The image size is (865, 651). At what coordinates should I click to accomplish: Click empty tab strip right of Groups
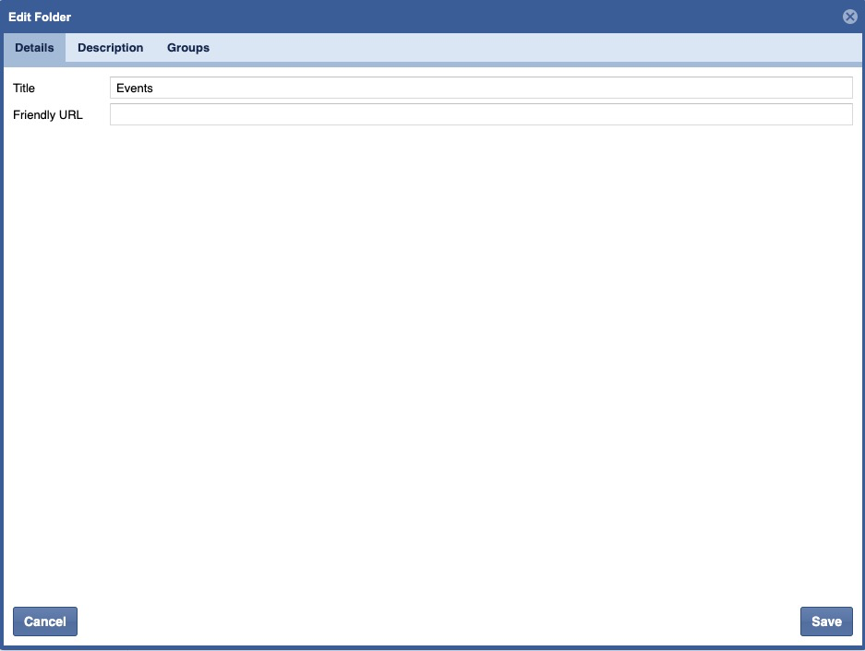point(535,48)
